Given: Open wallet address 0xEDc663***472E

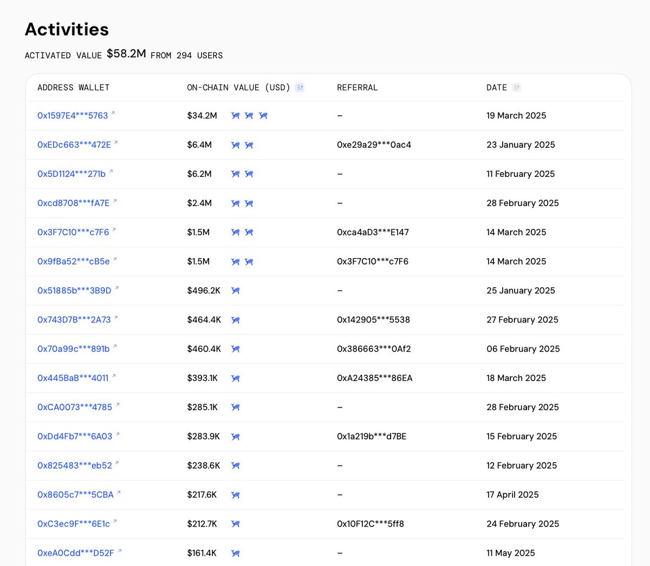Looking at the screenshot, I should [x=74, y=145].
